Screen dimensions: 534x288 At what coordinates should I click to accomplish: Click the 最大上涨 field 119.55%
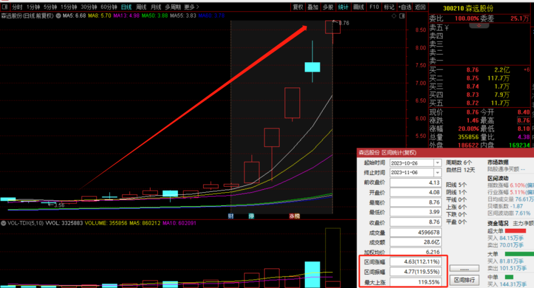[x=415, y=282]
